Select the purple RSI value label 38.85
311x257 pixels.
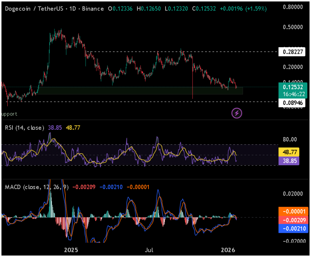[289, 160]
